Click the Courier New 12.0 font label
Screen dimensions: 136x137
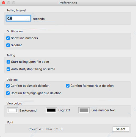coord(46,129)
